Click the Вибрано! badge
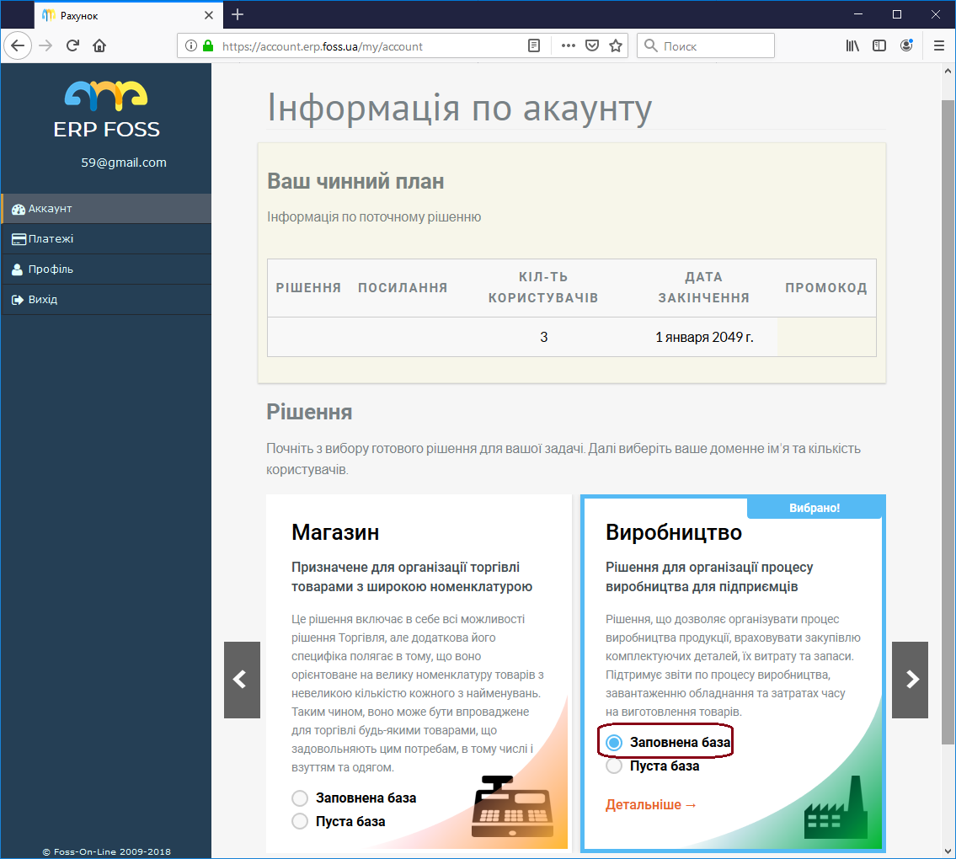Image resolution: width=956 pixels, height=859 pixels. [814, 508]
